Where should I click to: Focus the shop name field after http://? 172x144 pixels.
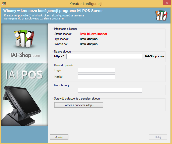click(104, 56)
